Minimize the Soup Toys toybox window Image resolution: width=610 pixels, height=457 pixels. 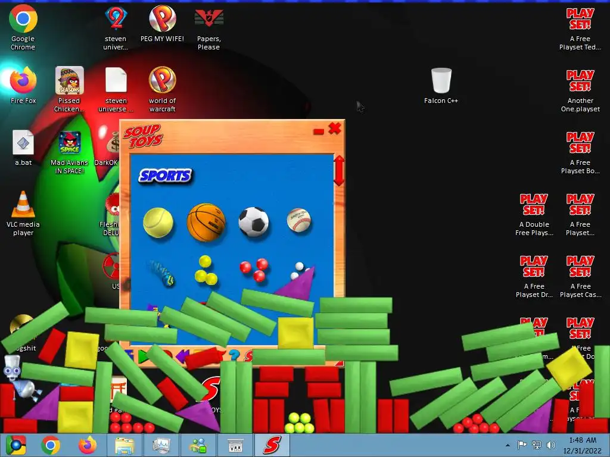pos(319,132)
